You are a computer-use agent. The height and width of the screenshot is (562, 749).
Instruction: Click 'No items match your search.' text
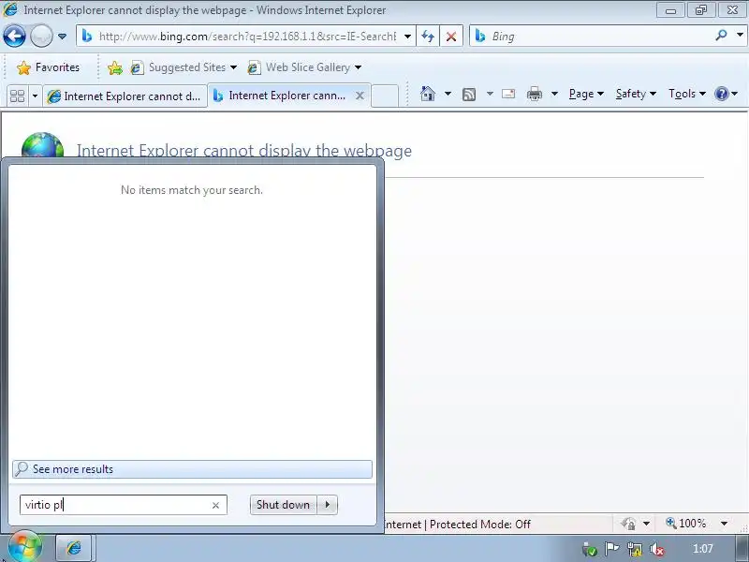pyautogui.click(x=192, y=190)
